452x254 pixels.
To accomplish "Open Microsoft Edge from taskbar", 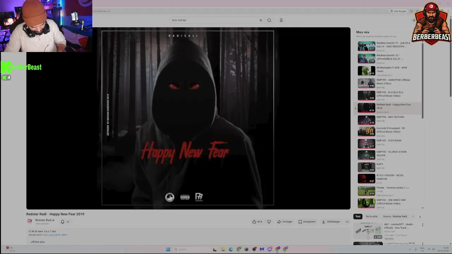I will point(231,249).
